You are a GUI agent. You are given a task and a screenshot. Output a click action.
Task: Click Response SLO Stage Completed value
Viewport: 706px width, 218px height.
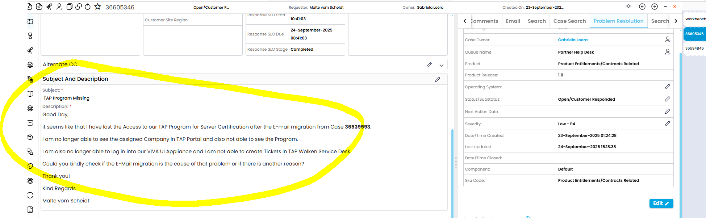point(302,49)
